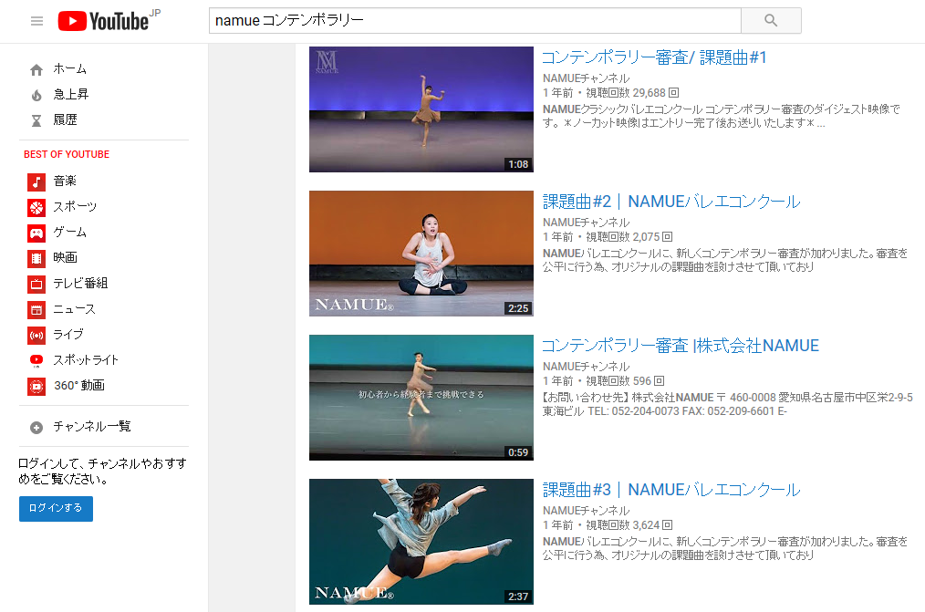Open 急上昇 trending page
This screenshot has width=925, height=612.
click(x=71, y=94)
